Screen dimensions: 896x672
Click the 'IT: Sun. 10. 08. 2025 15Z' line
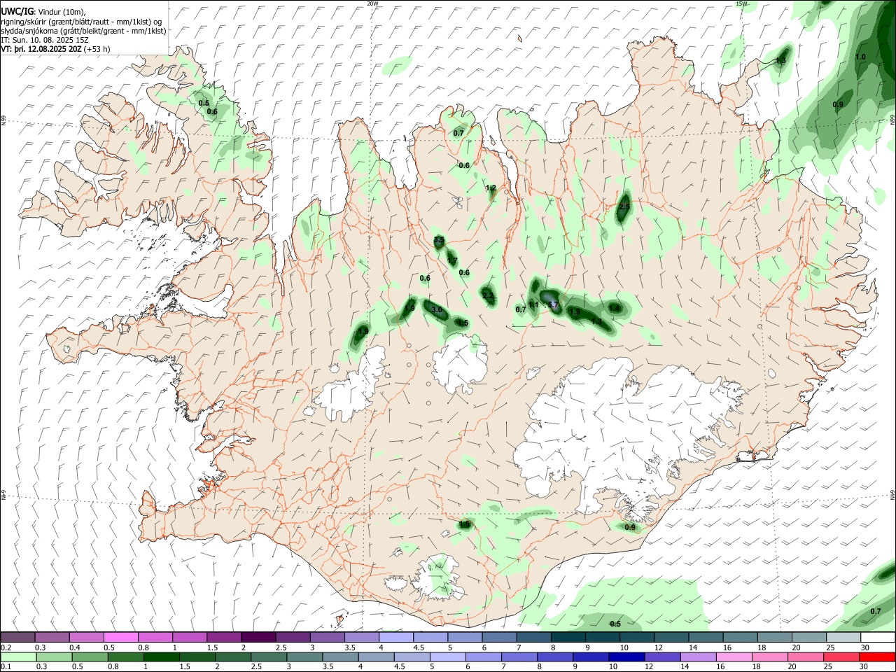click(45, 40)
